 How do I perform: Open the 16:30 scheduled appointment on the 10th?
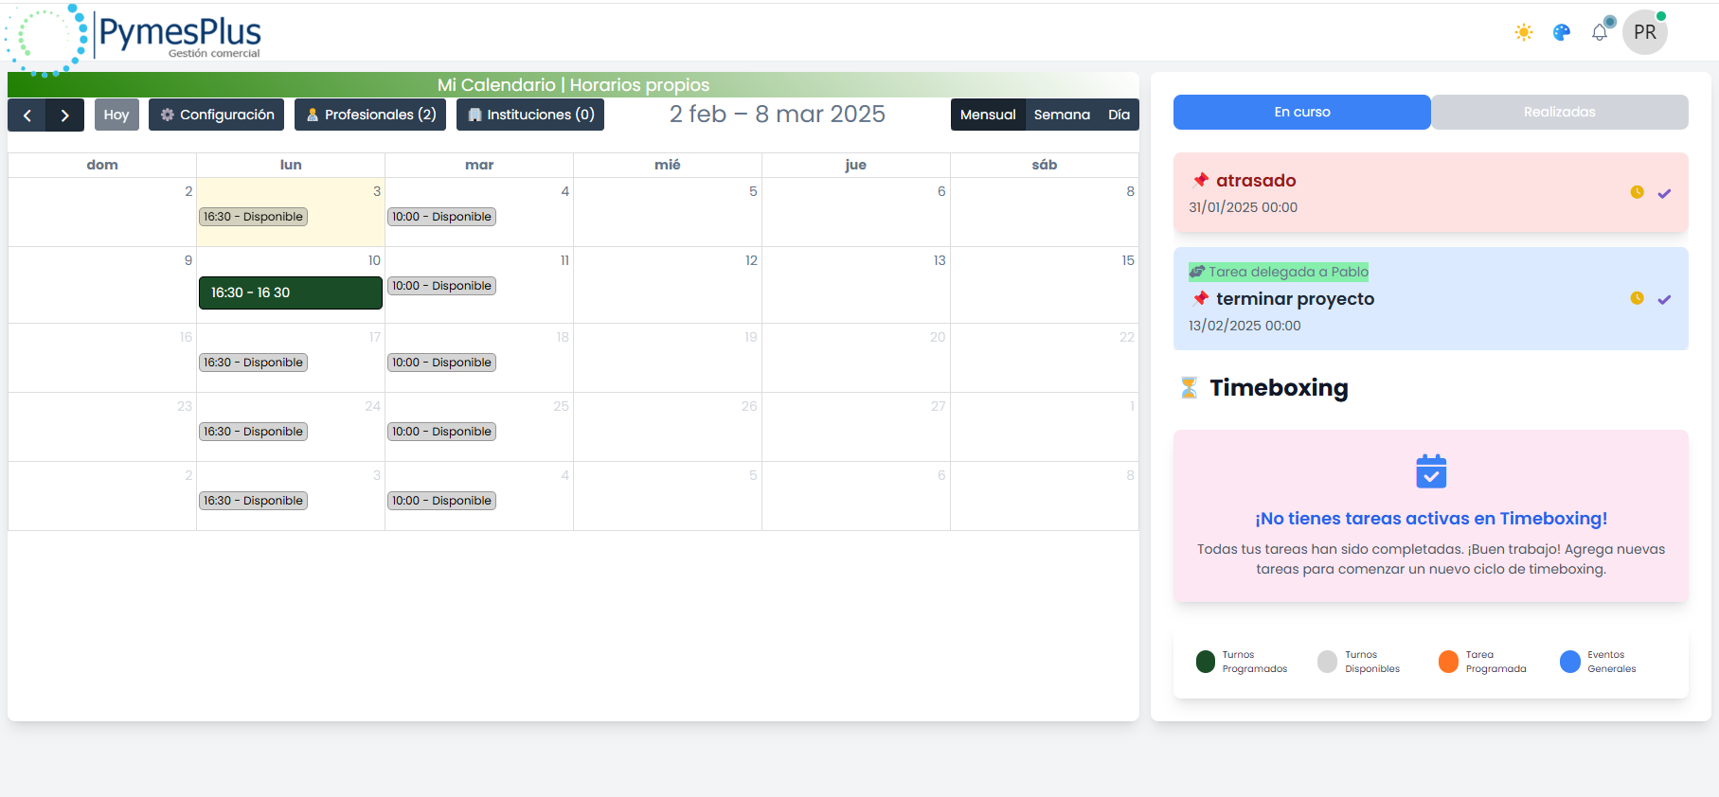[290, 293]
